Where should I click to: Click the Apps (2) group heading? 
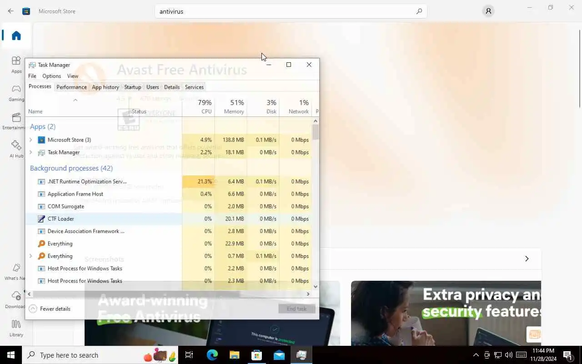pyautogui.click(x=43, y=126)
